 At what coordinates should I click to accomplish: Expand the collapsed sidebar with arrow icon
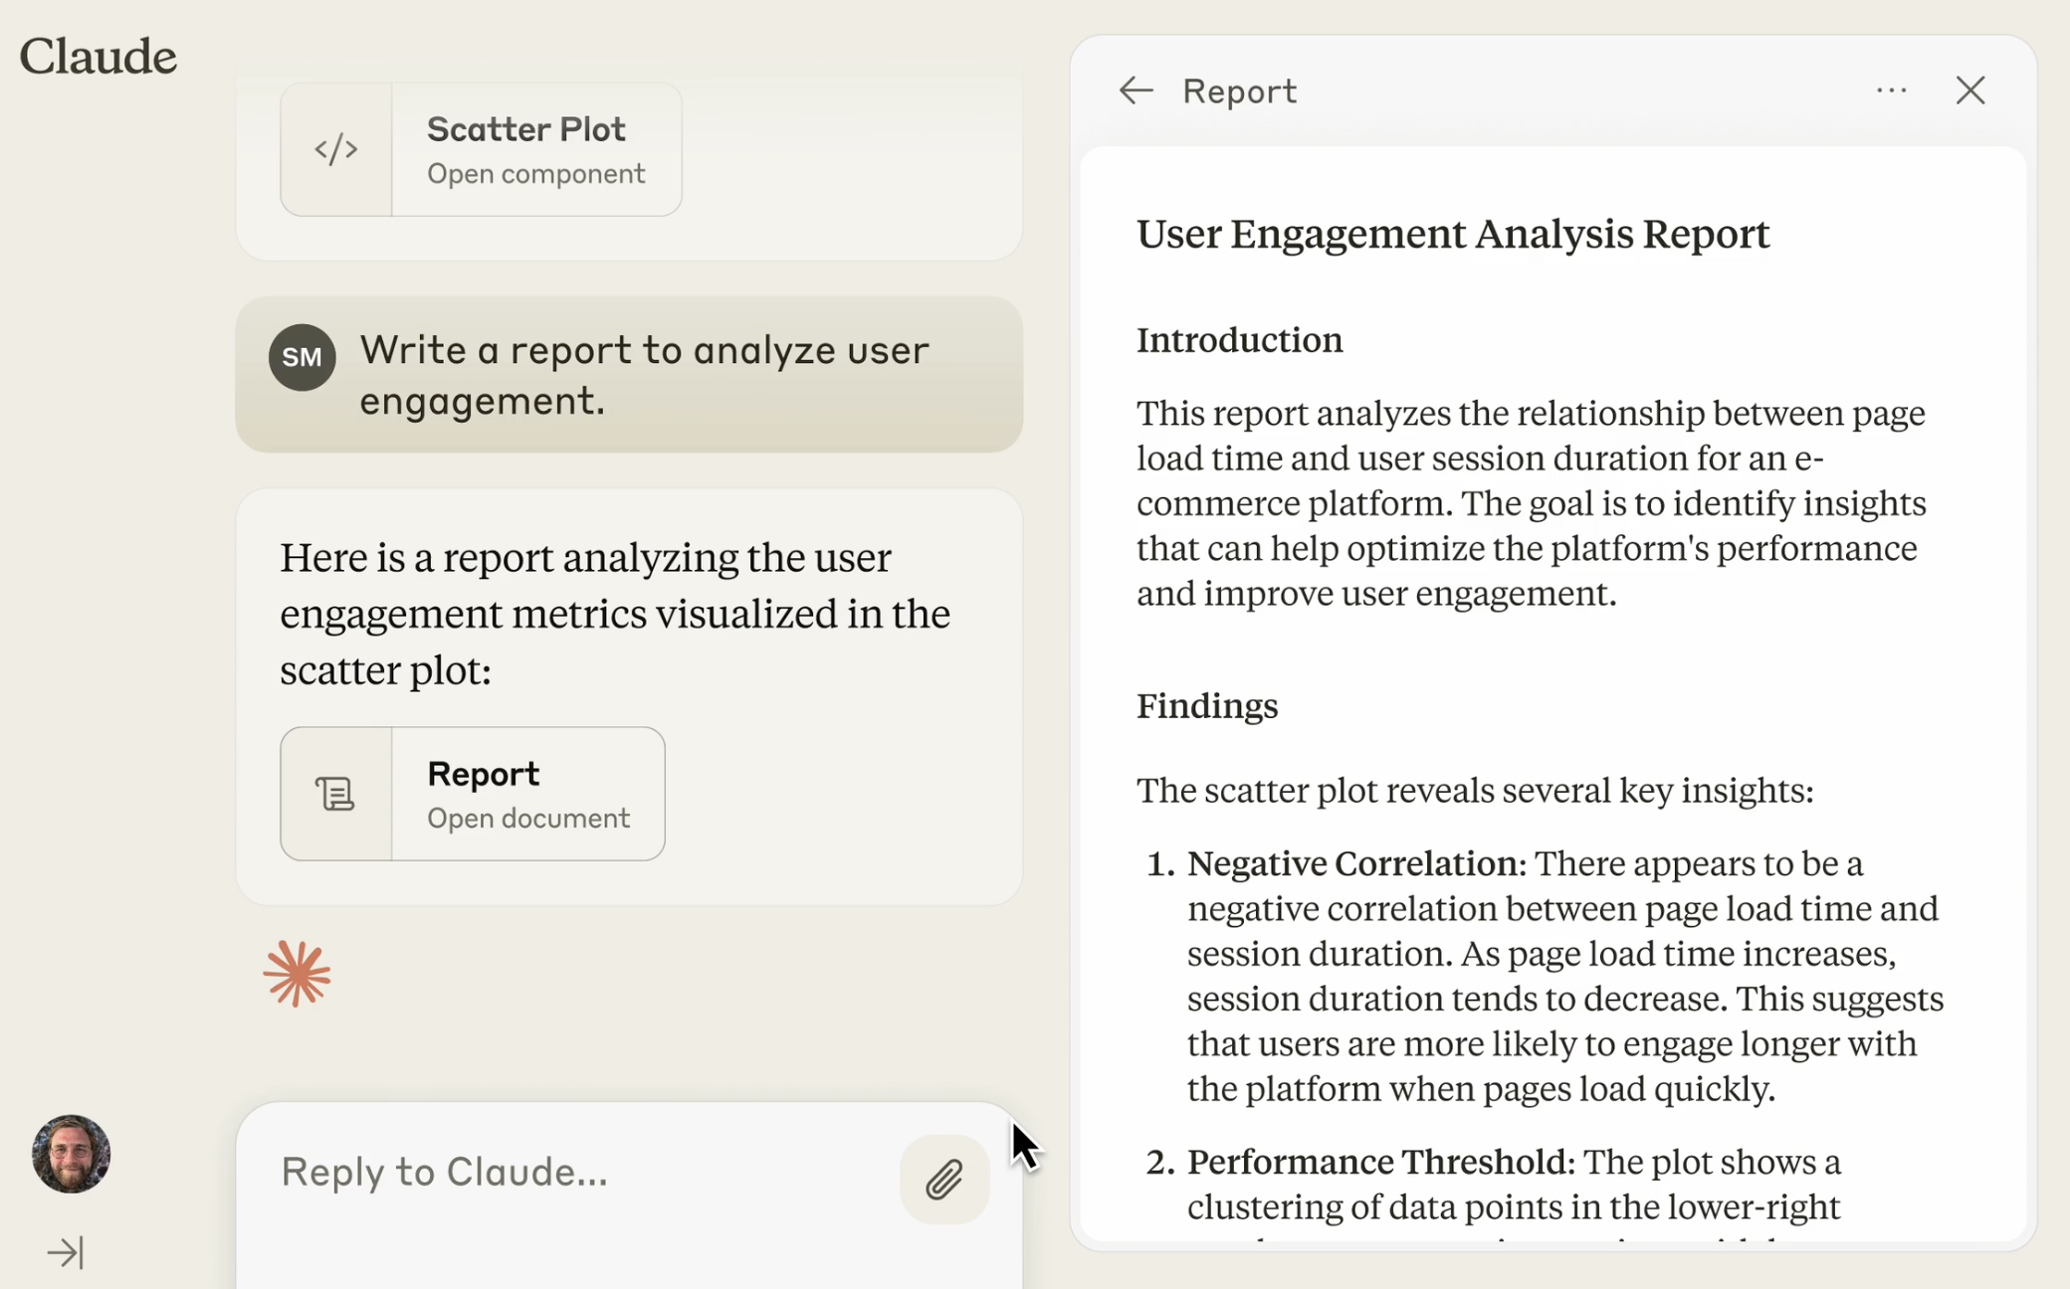[x=66, y=1252]
